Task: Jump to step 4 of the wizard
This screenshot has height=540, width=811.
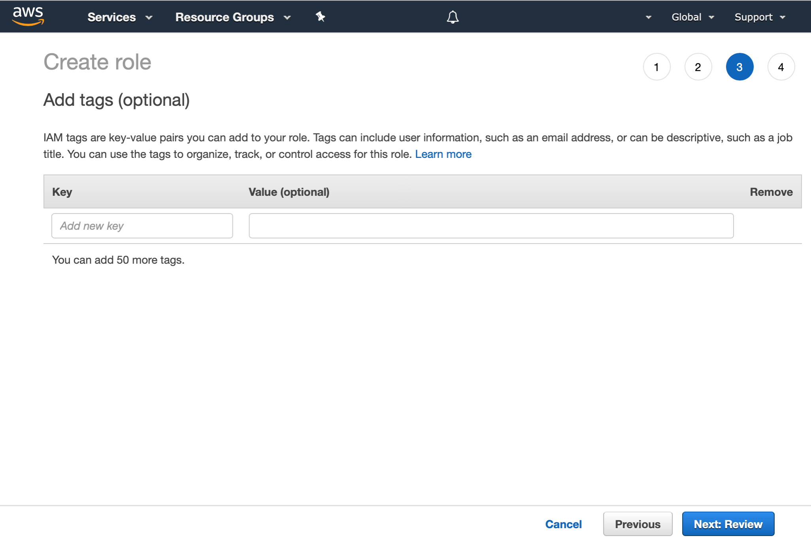Action: coord(781,66)
